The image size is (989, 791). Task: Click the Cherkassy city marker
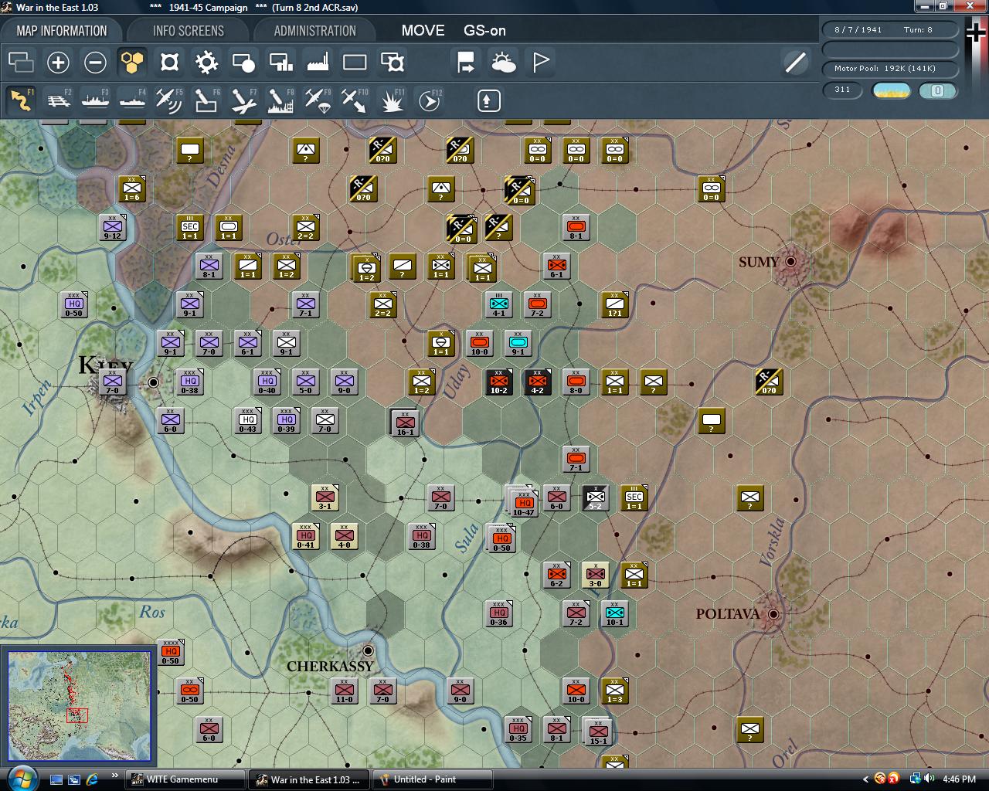coord(369,650)
